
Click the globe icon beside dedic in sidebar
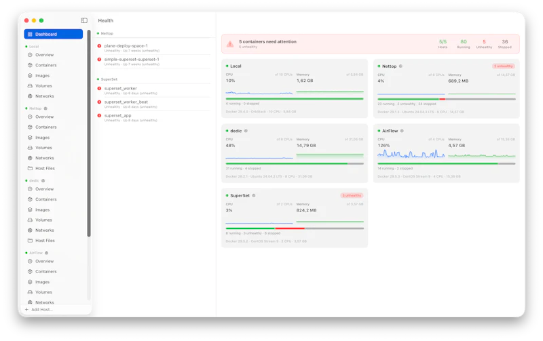(43, 180)
